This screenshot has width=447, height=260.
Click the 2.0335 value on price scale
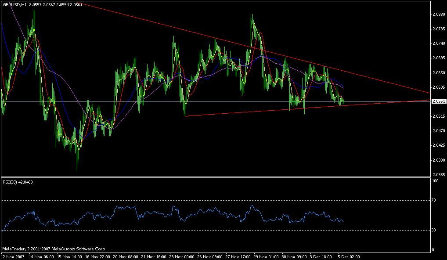pyautogui.click(x=438, y=174)
